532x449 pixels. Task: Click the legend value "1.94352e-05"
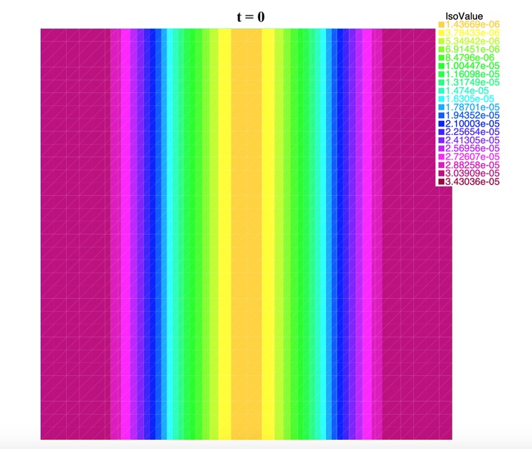pos(472,116)
